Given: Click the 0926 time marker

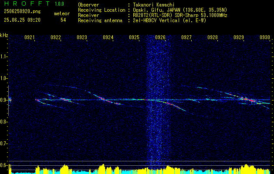Looking at the screenshot, I should click(160, 37).
